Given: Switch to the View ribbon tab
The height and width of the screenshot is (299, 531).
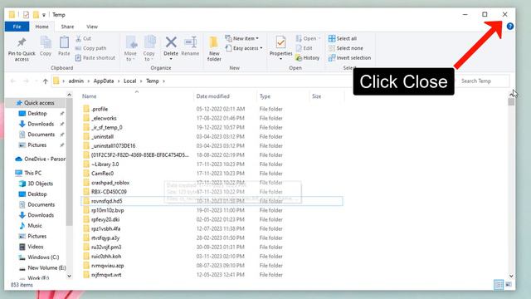Looking at the screenshot, I should pos(92,27).
